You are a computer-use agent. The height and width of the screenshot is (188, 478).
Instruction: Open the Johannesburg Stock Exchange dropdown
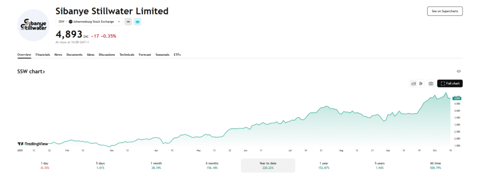(95, 21)
